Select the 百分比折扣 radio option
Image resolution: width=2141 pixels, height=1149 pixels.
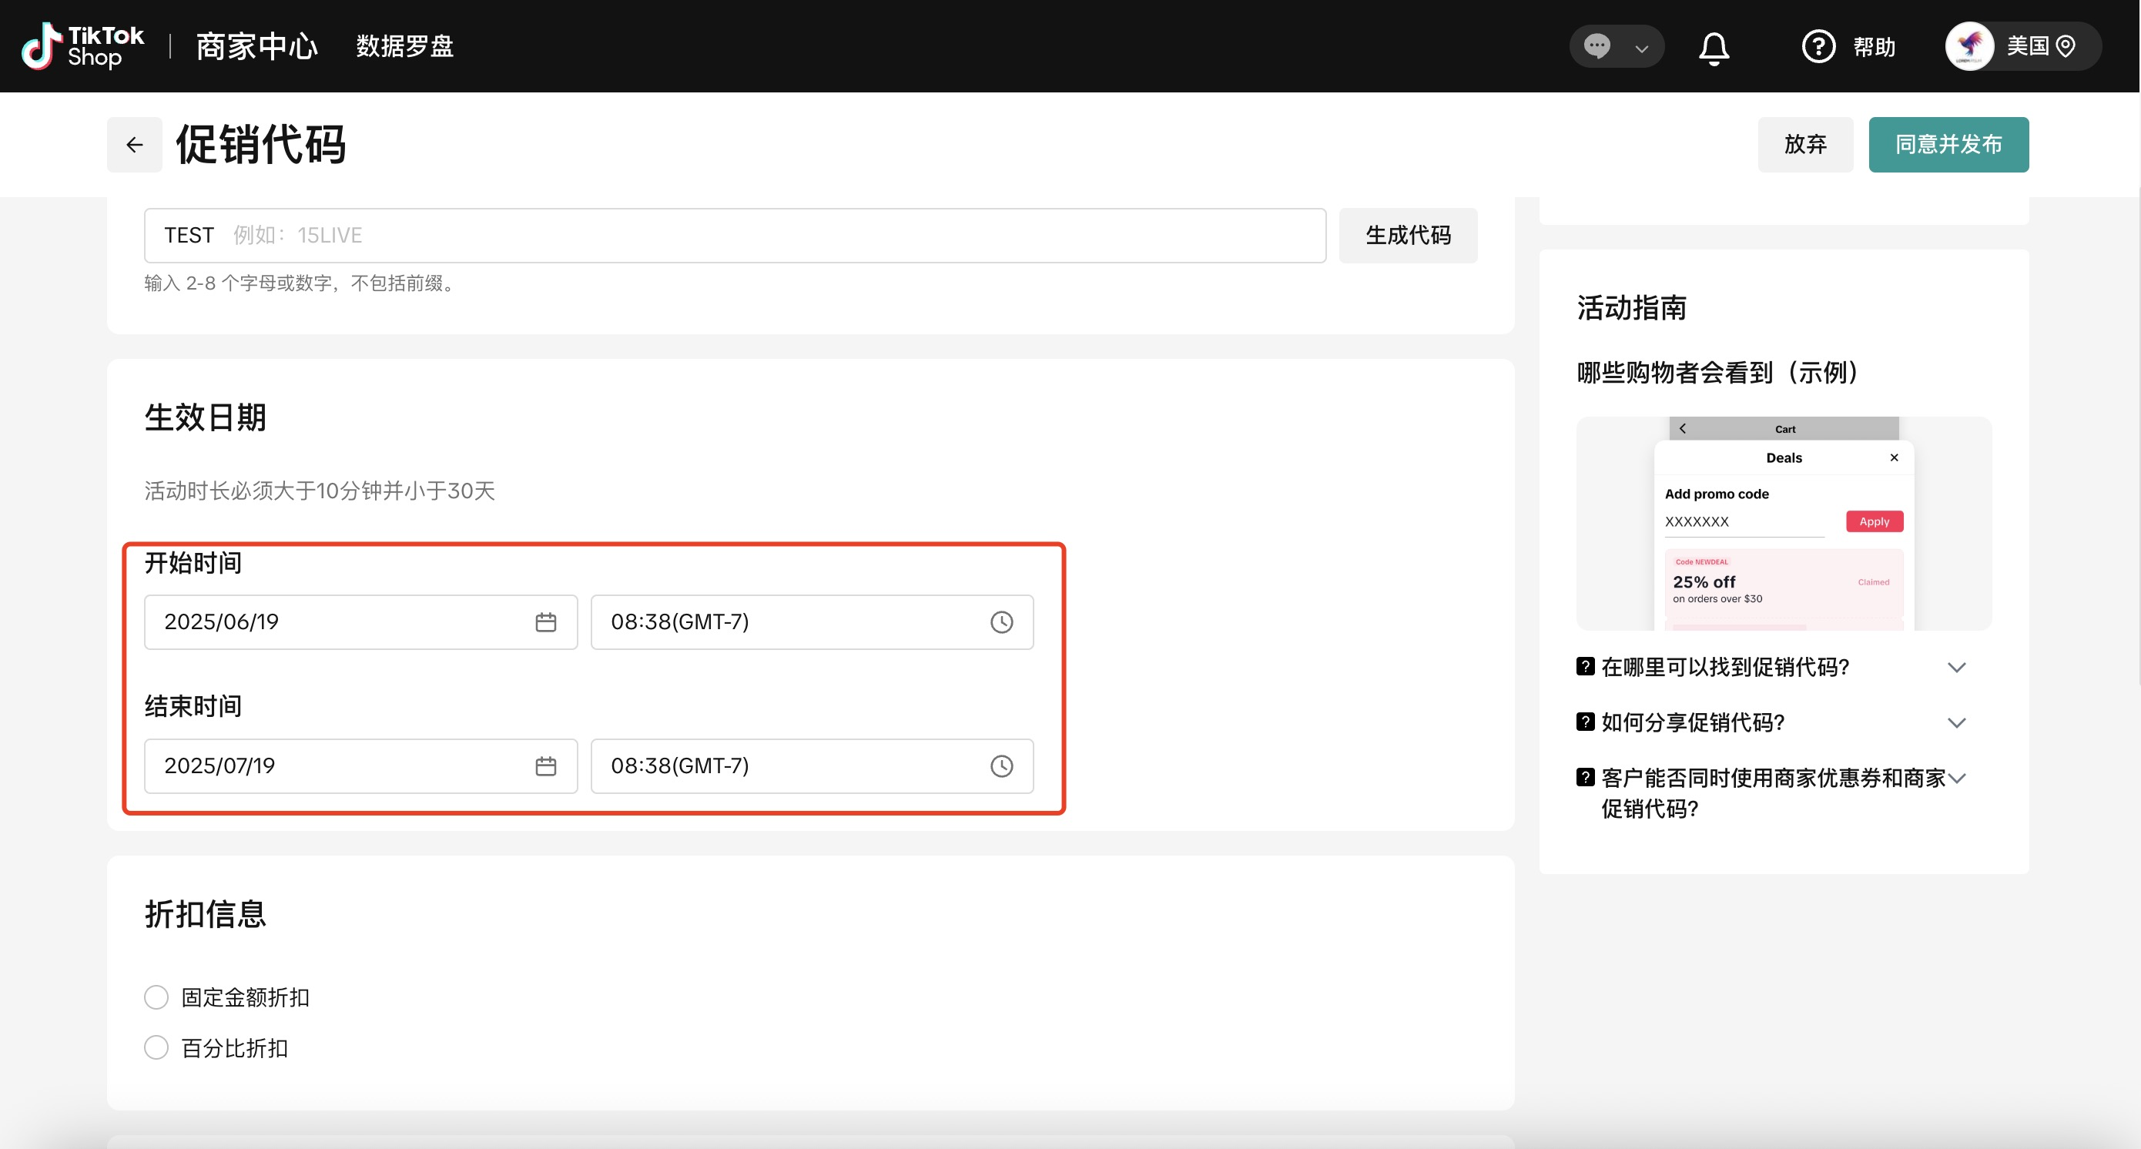tap(156, 1047)
